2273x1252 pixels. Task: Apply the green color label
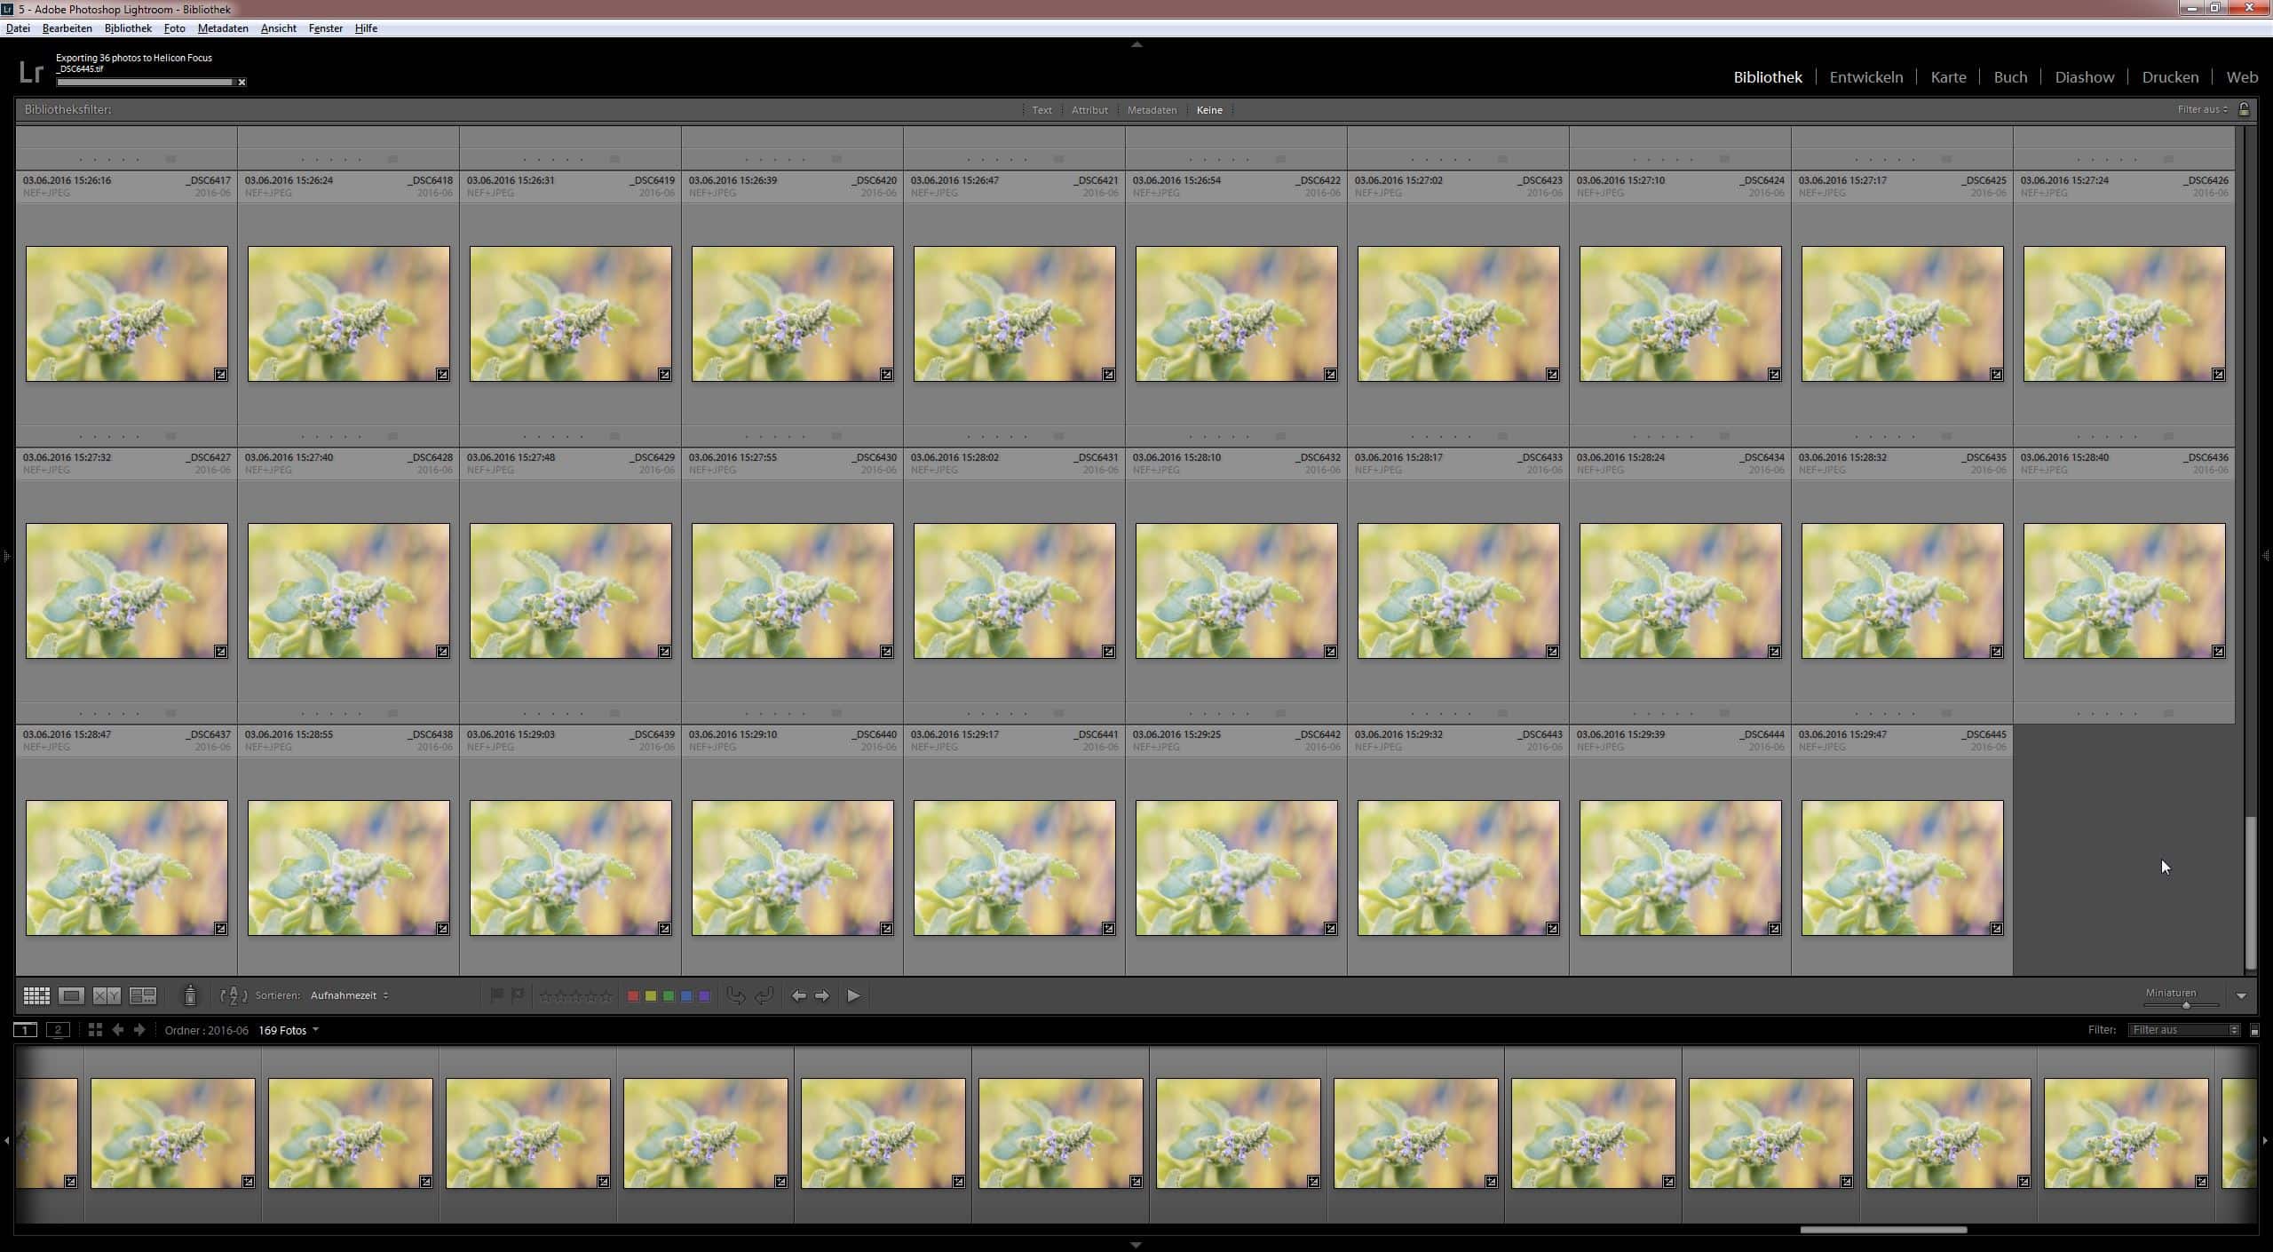pos(669,996)
